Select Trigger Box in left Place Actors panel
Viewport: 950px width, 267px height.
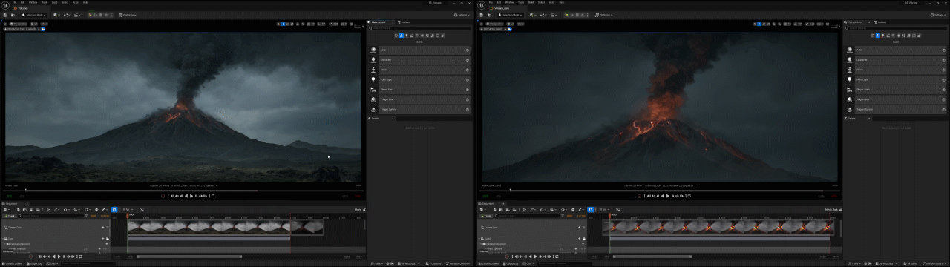(420, 99)
